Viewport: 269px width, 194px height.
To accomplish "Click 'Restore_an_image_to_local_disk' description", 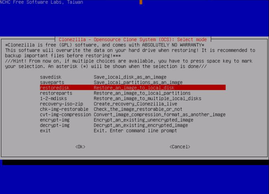I will click(x=134, y=88).
